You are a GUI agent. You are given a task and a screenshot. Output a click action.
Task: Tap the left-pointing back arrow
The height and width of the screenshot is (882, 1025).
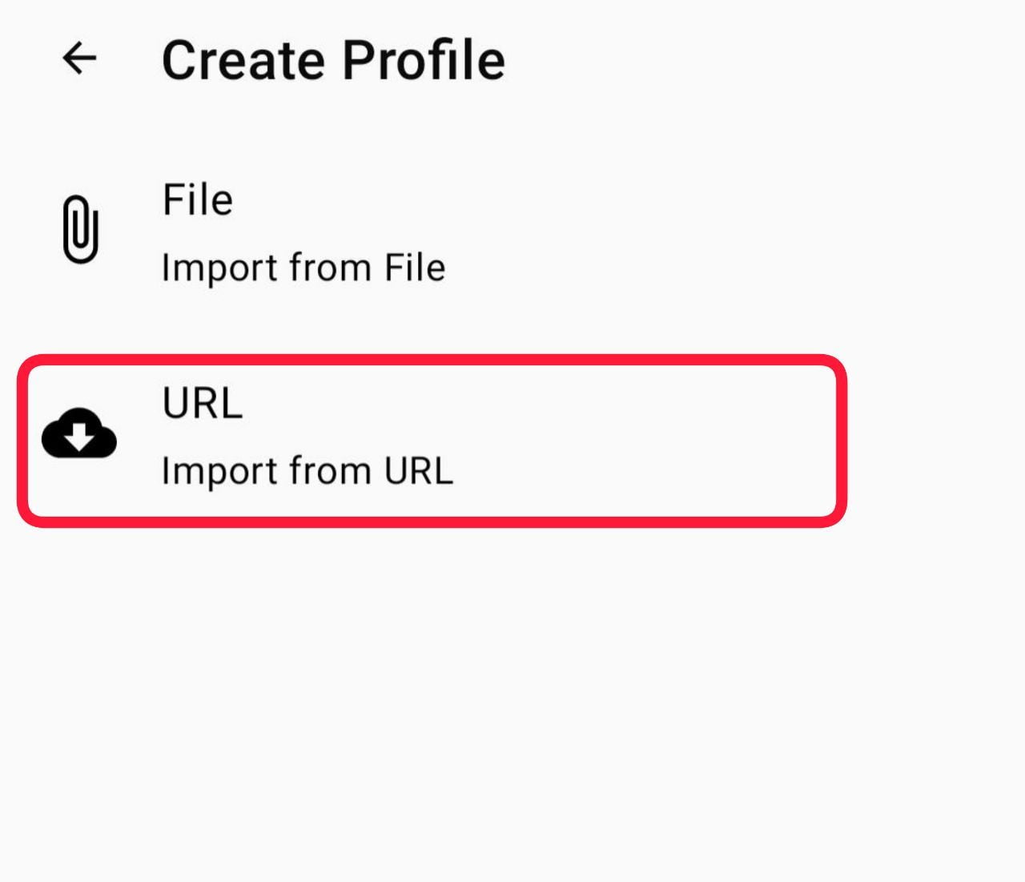click(79, 58)
